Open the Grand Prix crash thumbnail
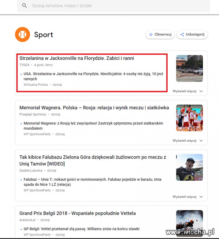Screen dimensions: 219x239 pyautogui.click(x=190, y=224)
